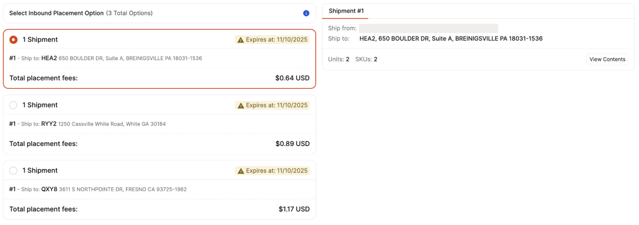Select the RYY2 shipment radio button
The image size is (639, 225).
click(13, 105)
